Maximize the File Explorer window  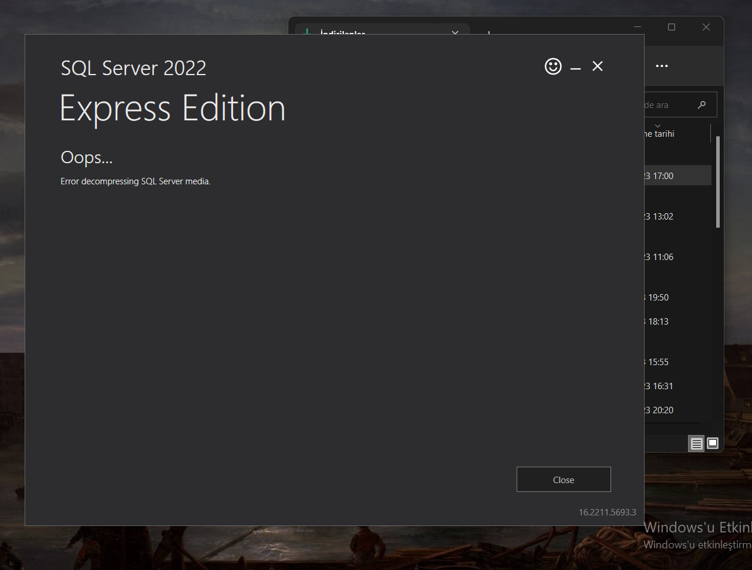pos(672,27)
